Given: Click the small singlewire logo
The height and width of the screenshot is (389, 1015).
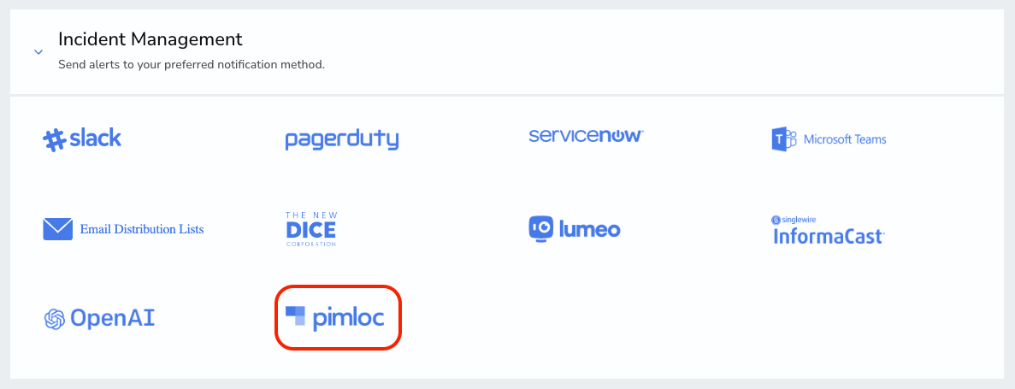Looking at the screenshot, I should pyautogui.click(x=794, y=220).
